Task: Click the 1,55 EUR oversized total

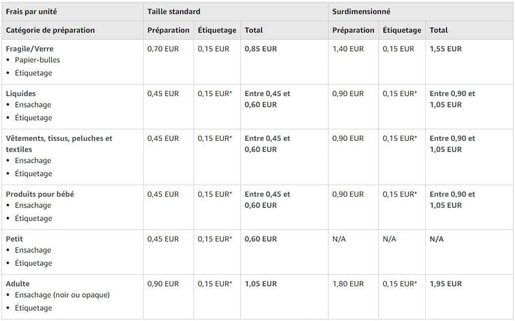Action: [445, 49]
